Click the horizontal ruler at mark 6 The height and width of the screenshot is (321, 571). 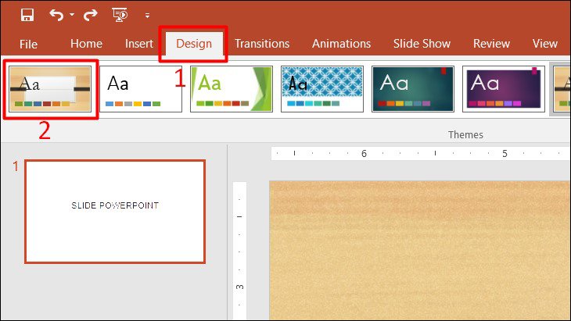click(364, 153)
